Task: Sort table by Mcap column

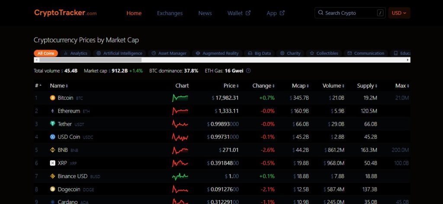Action: (300, 86)
